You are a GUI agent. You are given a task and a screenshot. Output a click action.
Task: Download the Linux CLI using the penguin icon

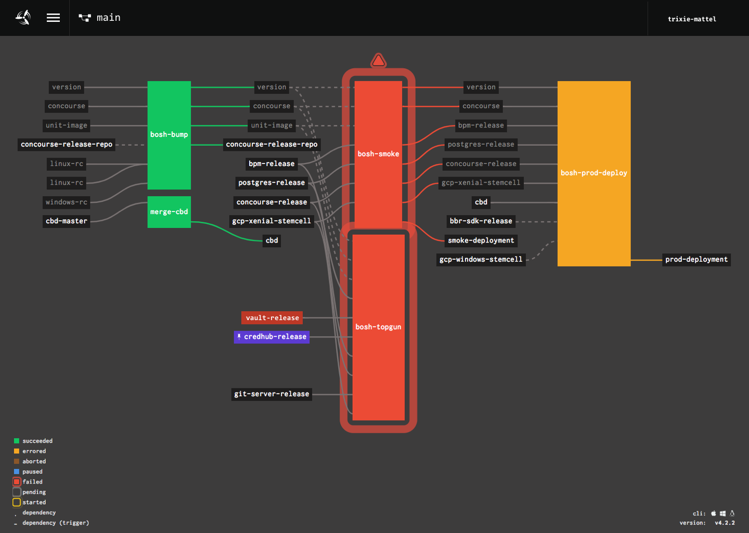click(732, 513)
